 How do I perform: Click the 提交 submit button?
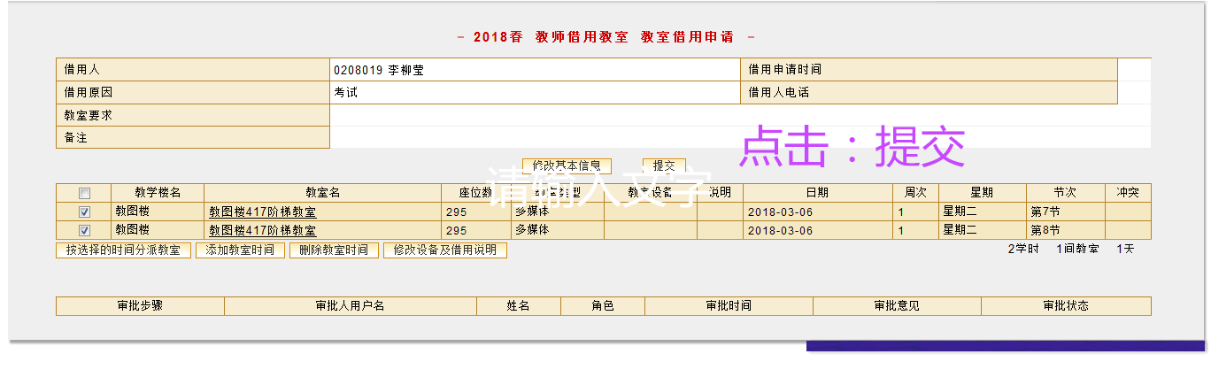(663, 165)
